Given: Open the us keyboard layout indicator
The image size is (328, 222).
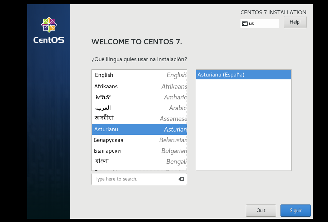Looking at the screenshot, I should point(260,24).
